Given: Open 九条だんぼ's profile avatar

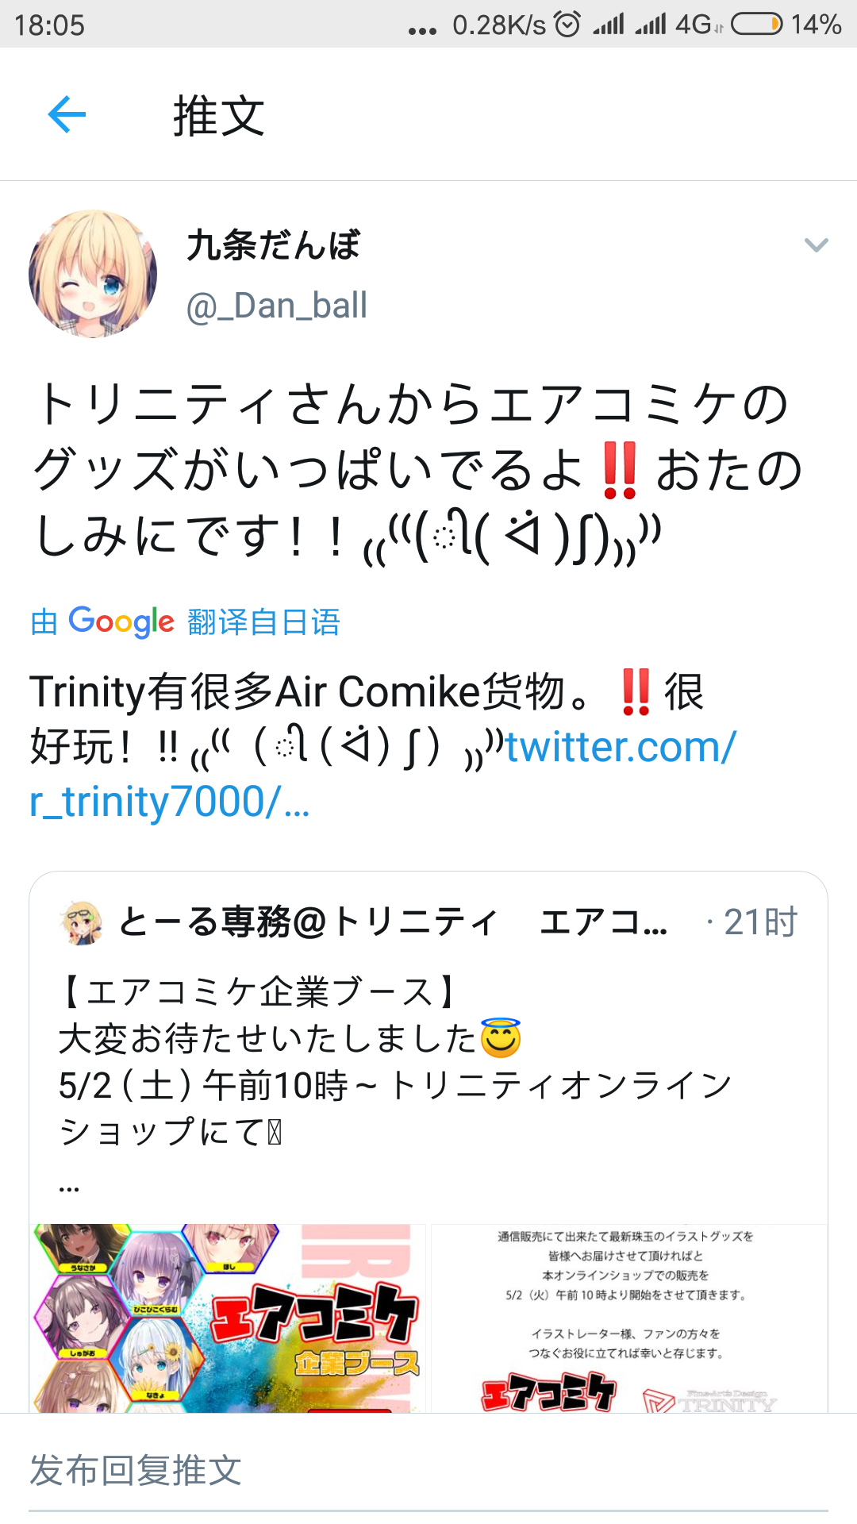Looking at the screenshot, I should pos(92,272).
